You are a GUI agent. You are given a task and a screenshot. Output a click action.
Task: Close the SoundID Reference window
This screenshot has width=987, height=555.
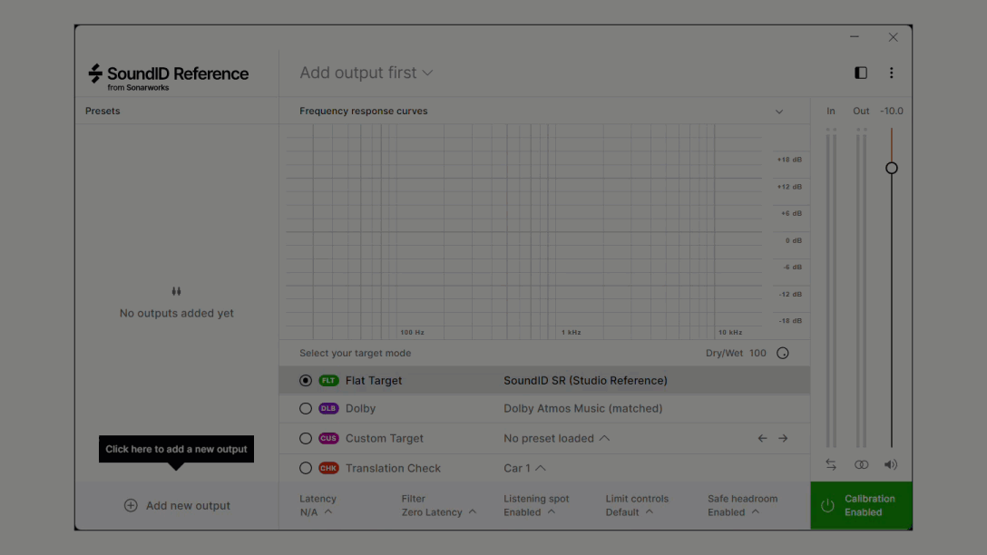tap(894, 37)
